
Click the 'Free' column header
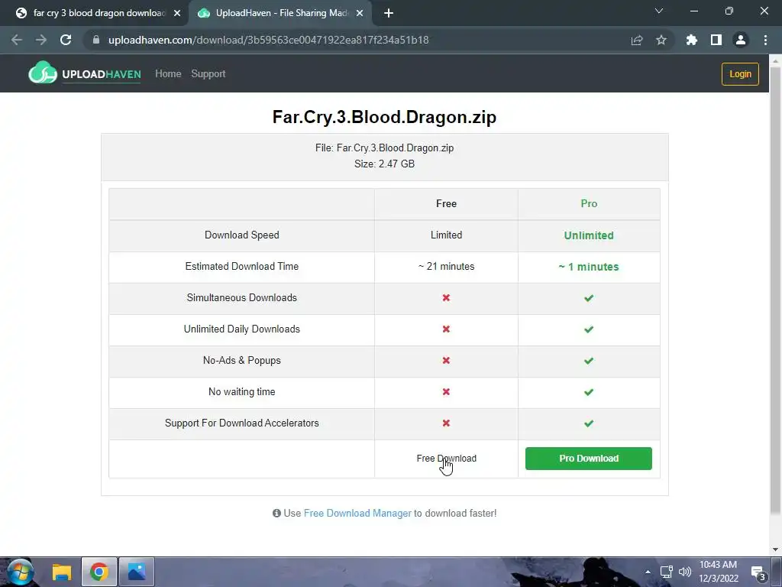pos(446,203)
